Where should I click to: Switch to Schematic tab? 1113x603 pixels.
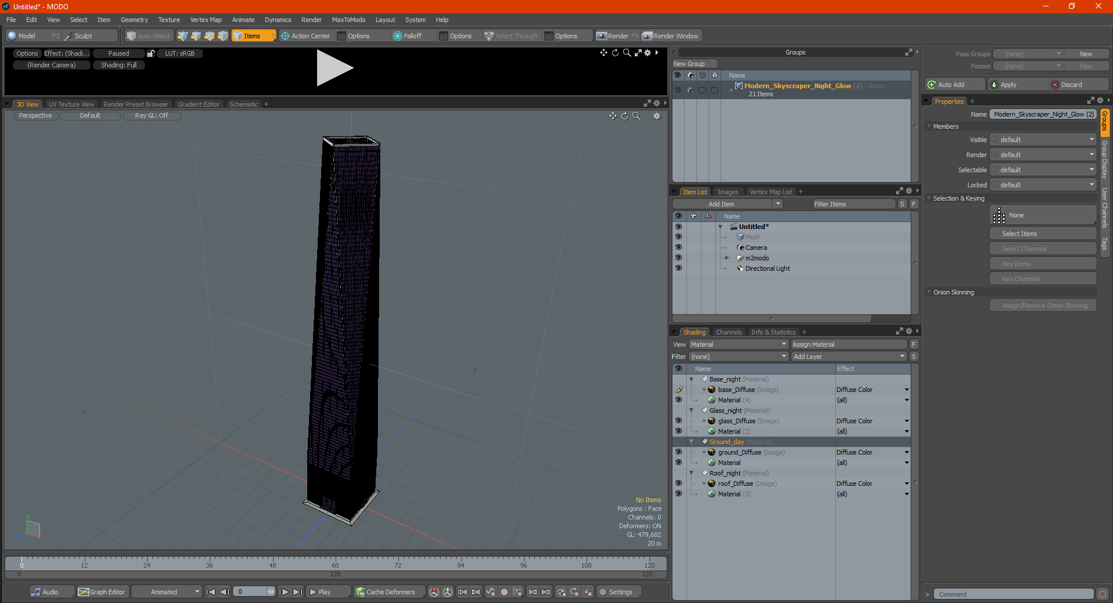pyautogui.click(x=243, y=104)
